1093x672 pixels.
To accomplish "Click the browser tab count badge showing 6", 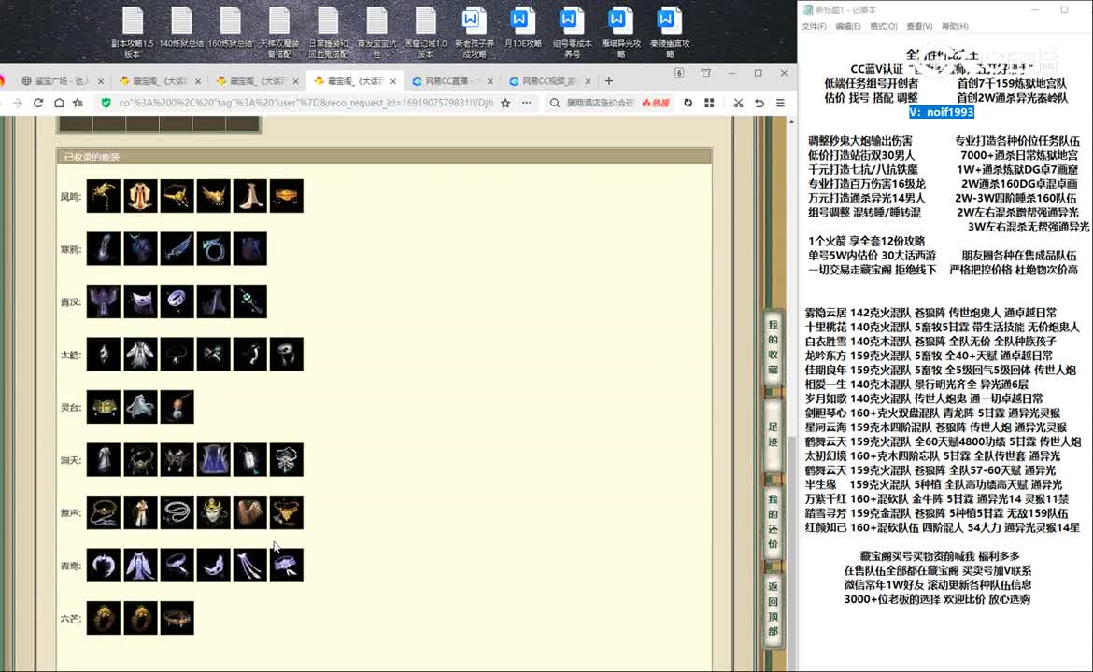I will pos(679,73).
